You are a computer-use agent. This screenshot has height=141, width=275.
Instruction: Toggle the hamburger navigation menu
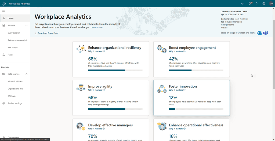(3, 11)
